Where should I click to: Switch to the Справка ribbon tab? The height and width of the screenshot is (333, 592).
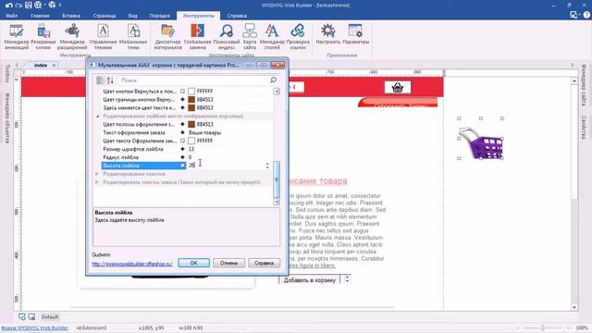(237, 16)
